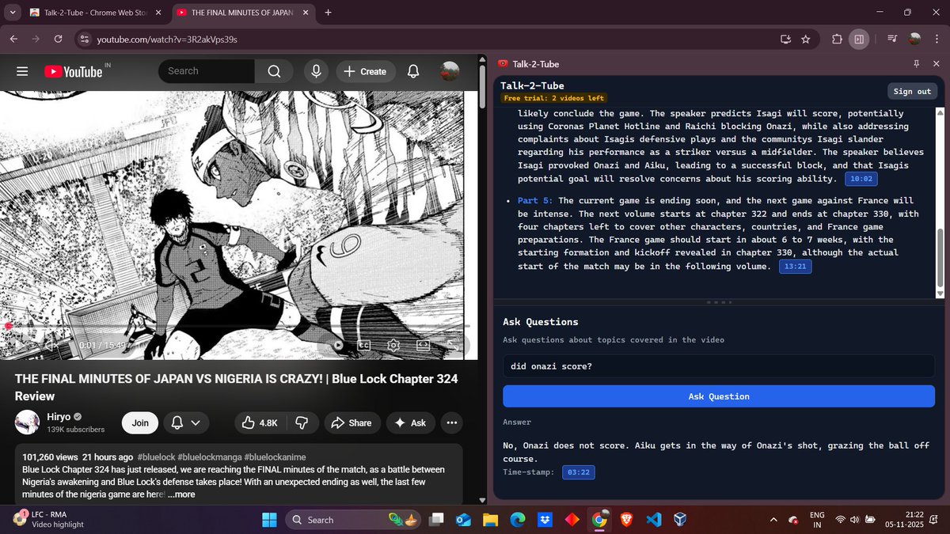Toggle autoplay switch in player controls
950x534 pixels.
(x=338, y=345)
